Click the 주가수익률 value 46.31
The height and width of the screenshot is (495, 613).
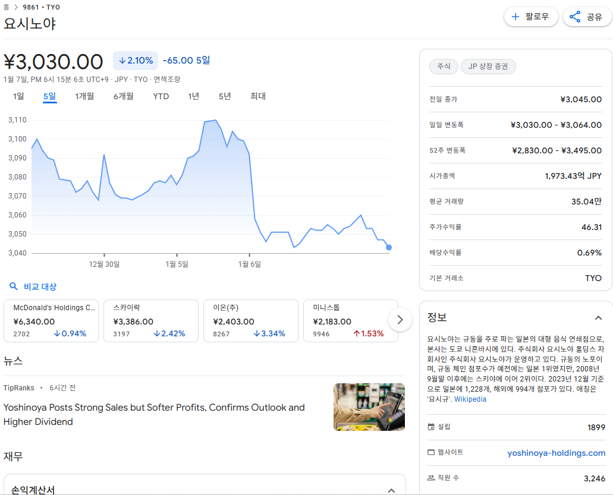(592, 228)
